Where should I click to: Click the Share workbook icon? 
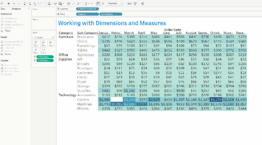coord(142,4)
